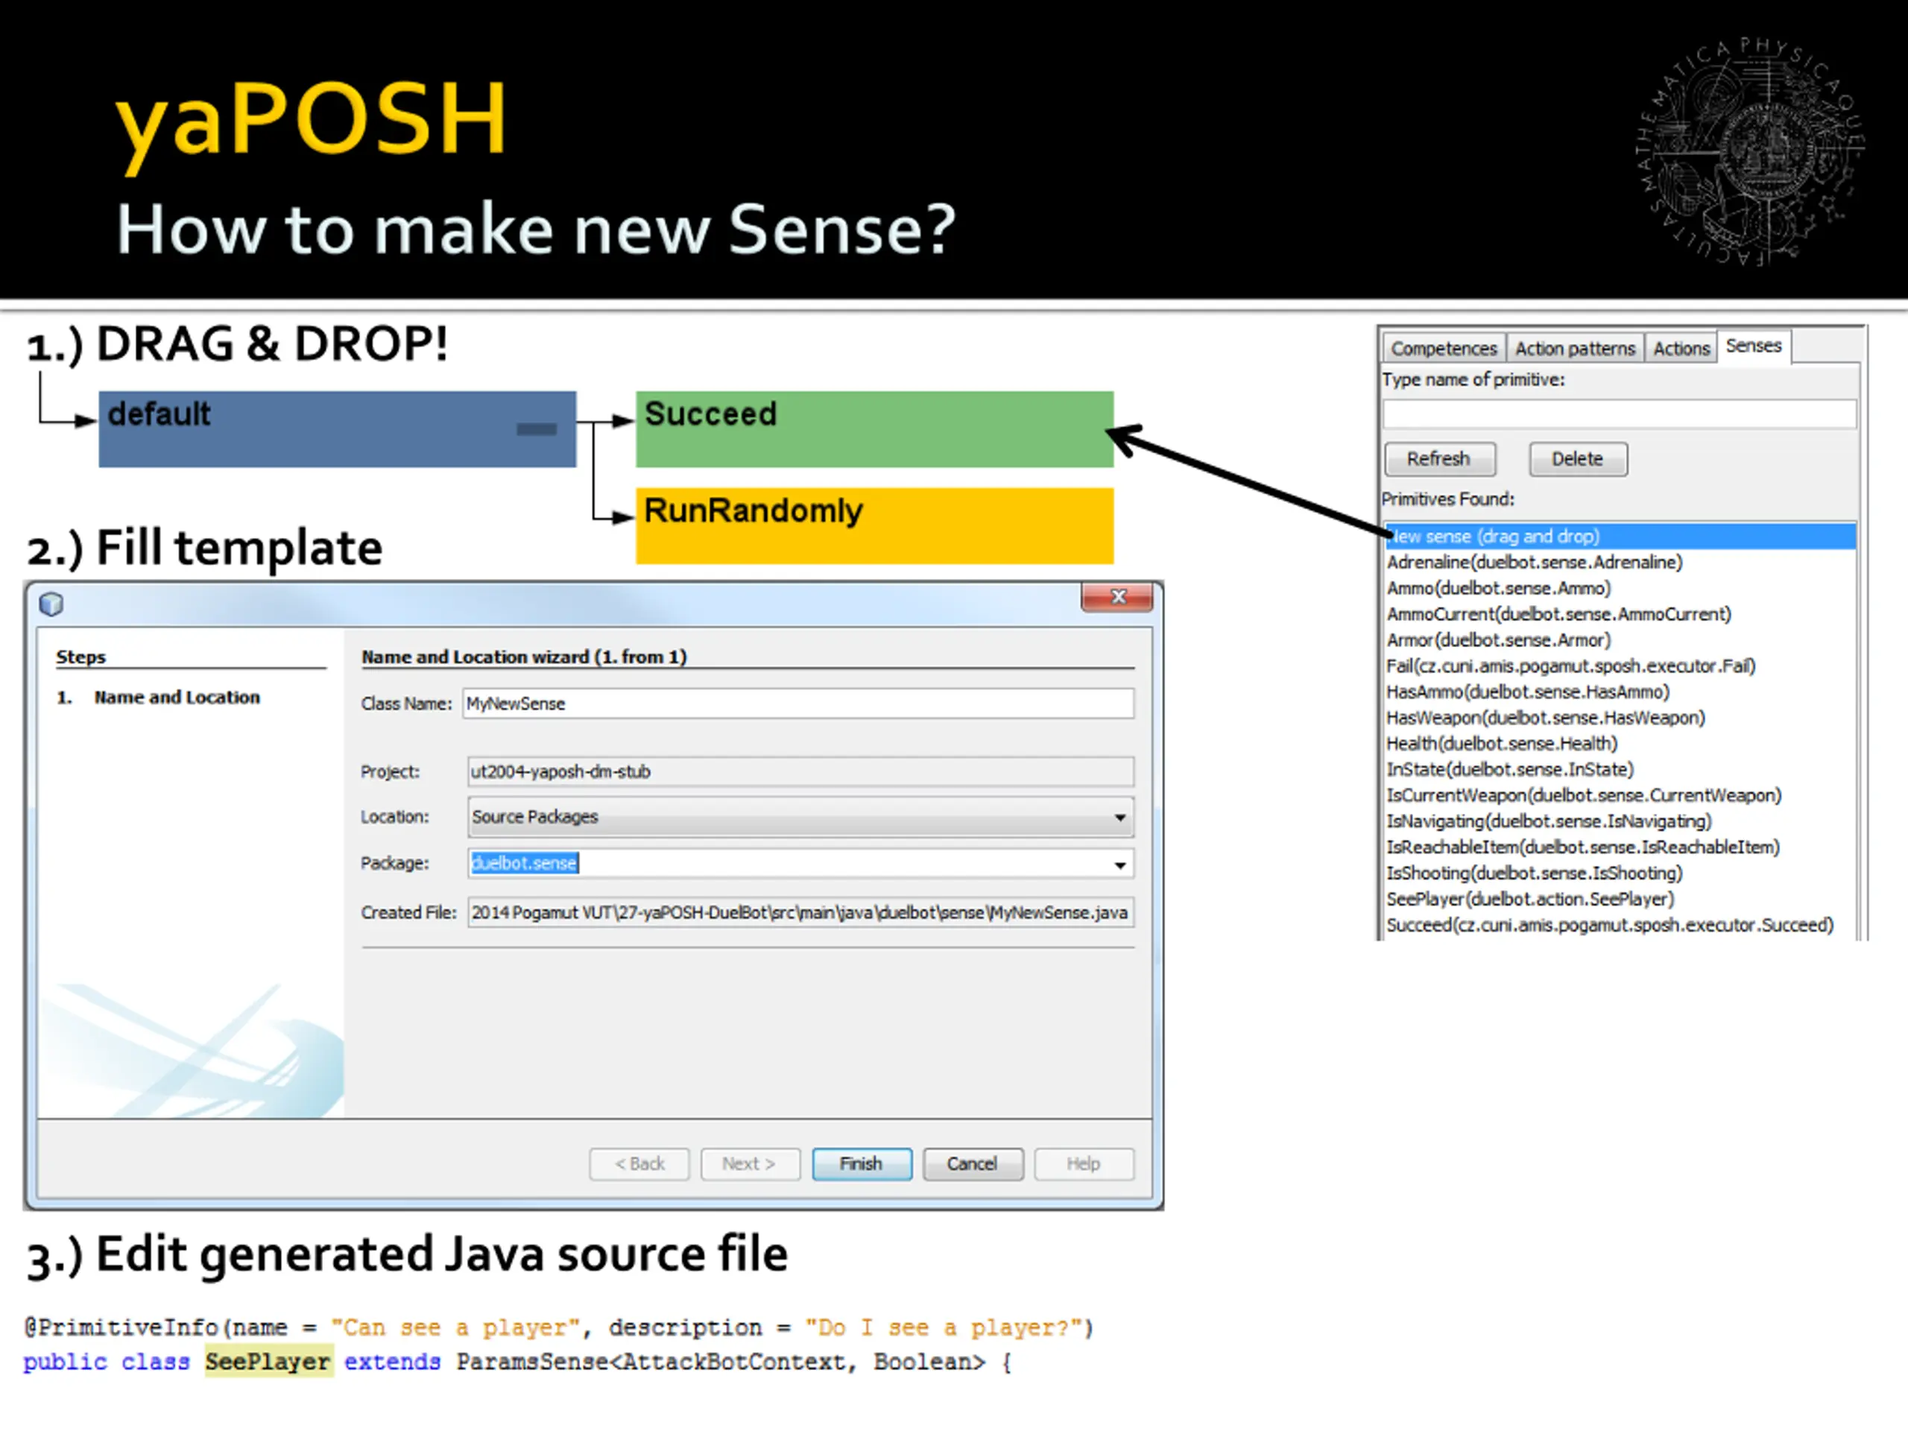
Task: Focus the Type name of primitive field
Action: pyautogui.click(x=1619, y=414)
